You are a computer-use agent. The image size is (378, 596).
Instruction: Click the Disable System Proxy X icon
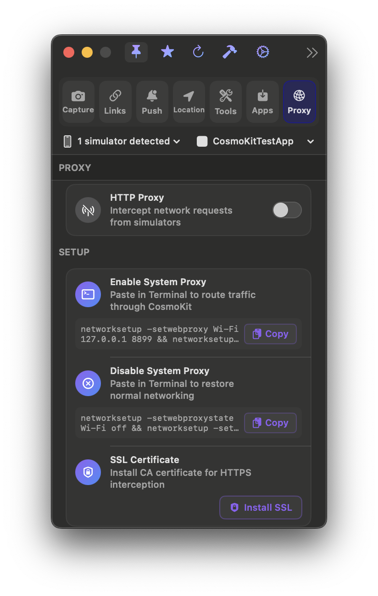pyautogui.click(x=88, y=383)
